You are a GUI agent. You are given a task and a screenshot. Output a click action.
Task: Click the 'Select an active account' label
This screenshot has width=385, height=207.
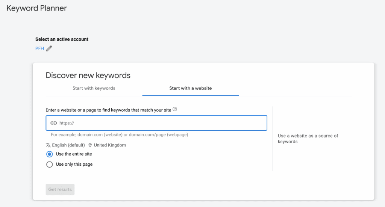(62, 39)
